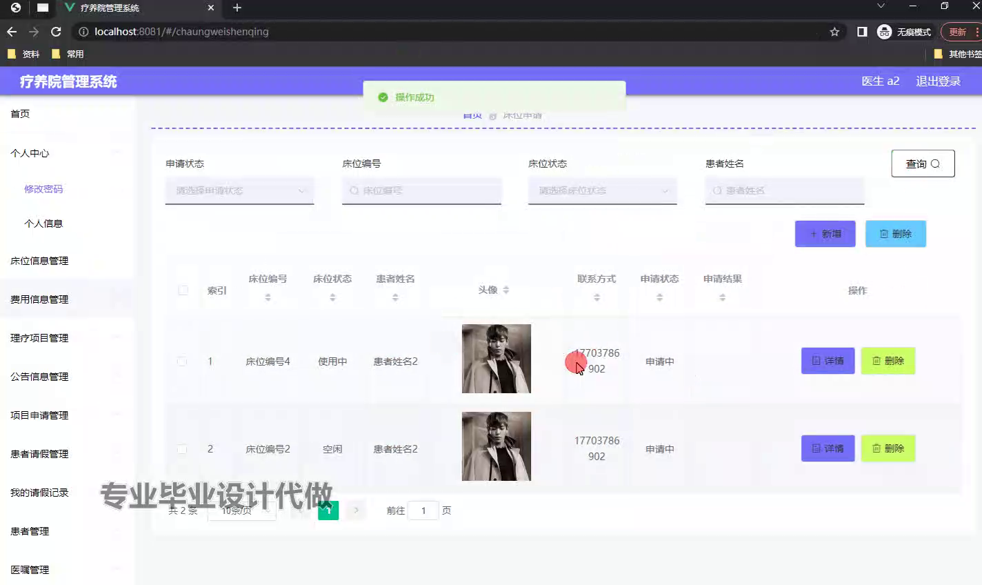Viewport: 982px width, 585px height.
Task: Open the 常用 bookmarks folder
Action: pos(68,54)
